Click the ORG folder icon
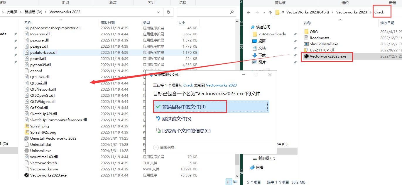The height and width of the screenshot is (185, 402). pyautogui.click(x=306, y=32)
